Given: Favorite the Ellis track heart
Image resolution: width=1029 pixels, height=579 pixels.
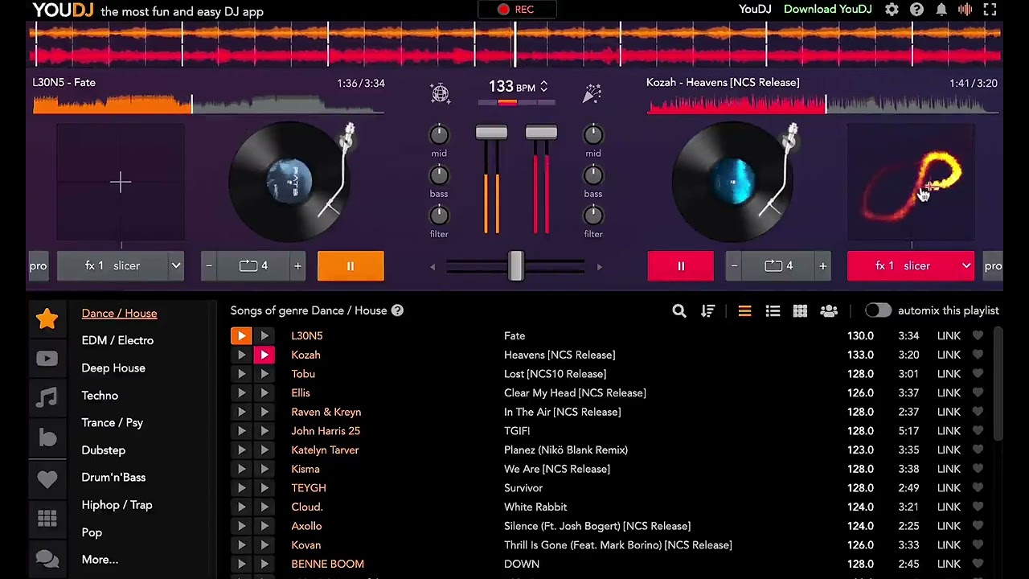Looking at the screenshot, I should click(x=978, y=393).
